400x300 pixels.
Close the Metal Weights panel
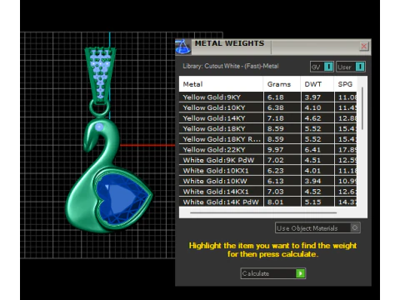[363, 46]
